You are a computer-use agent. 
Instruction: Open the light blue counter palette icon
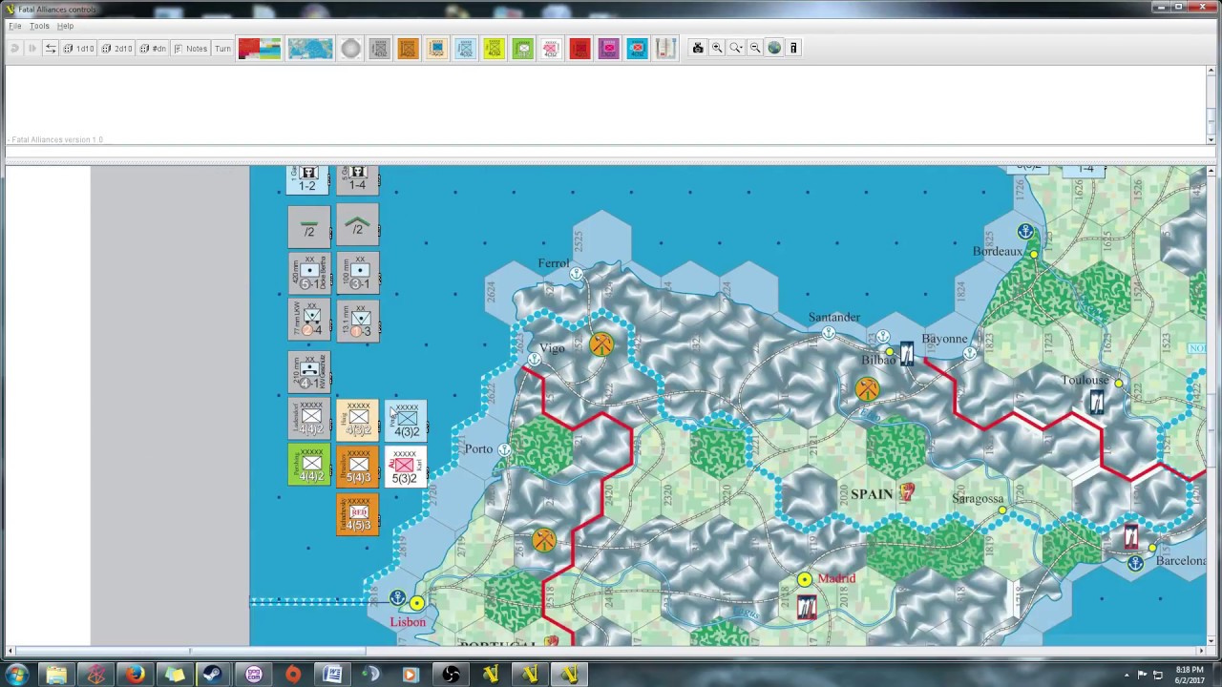click(465, 48)
